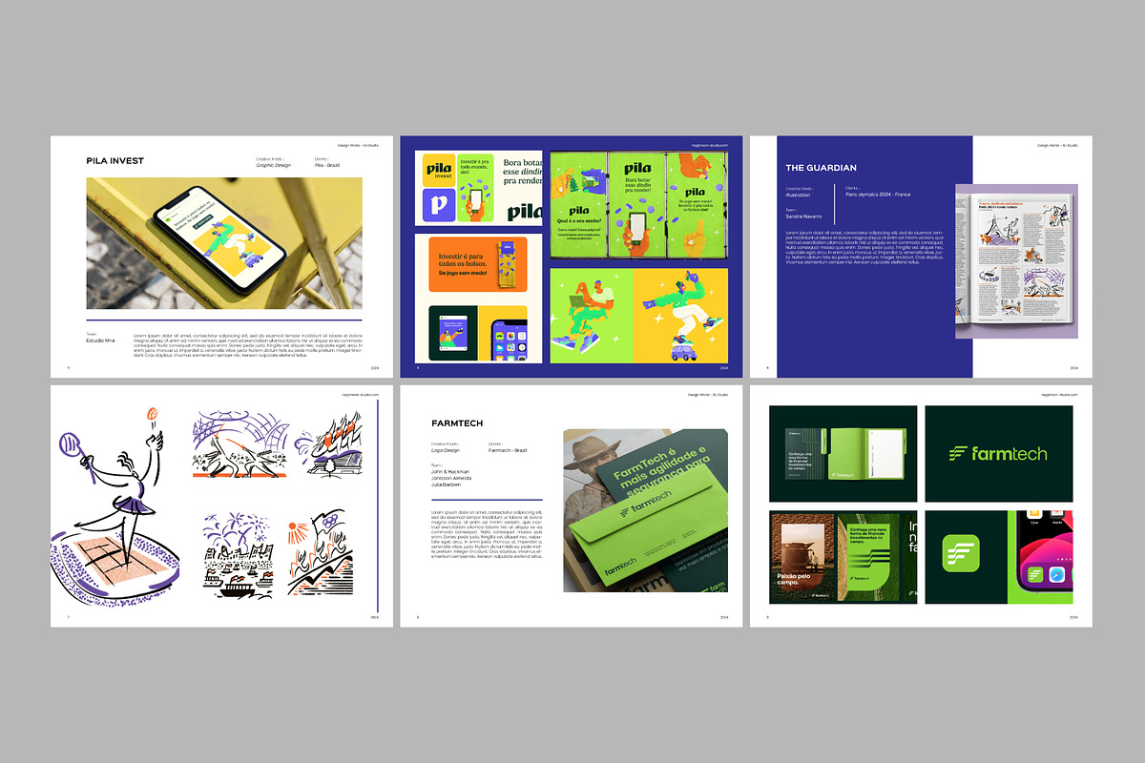
Task: Click 'Farmtech - Brazil' client text
Action: (x=508, y=449)
